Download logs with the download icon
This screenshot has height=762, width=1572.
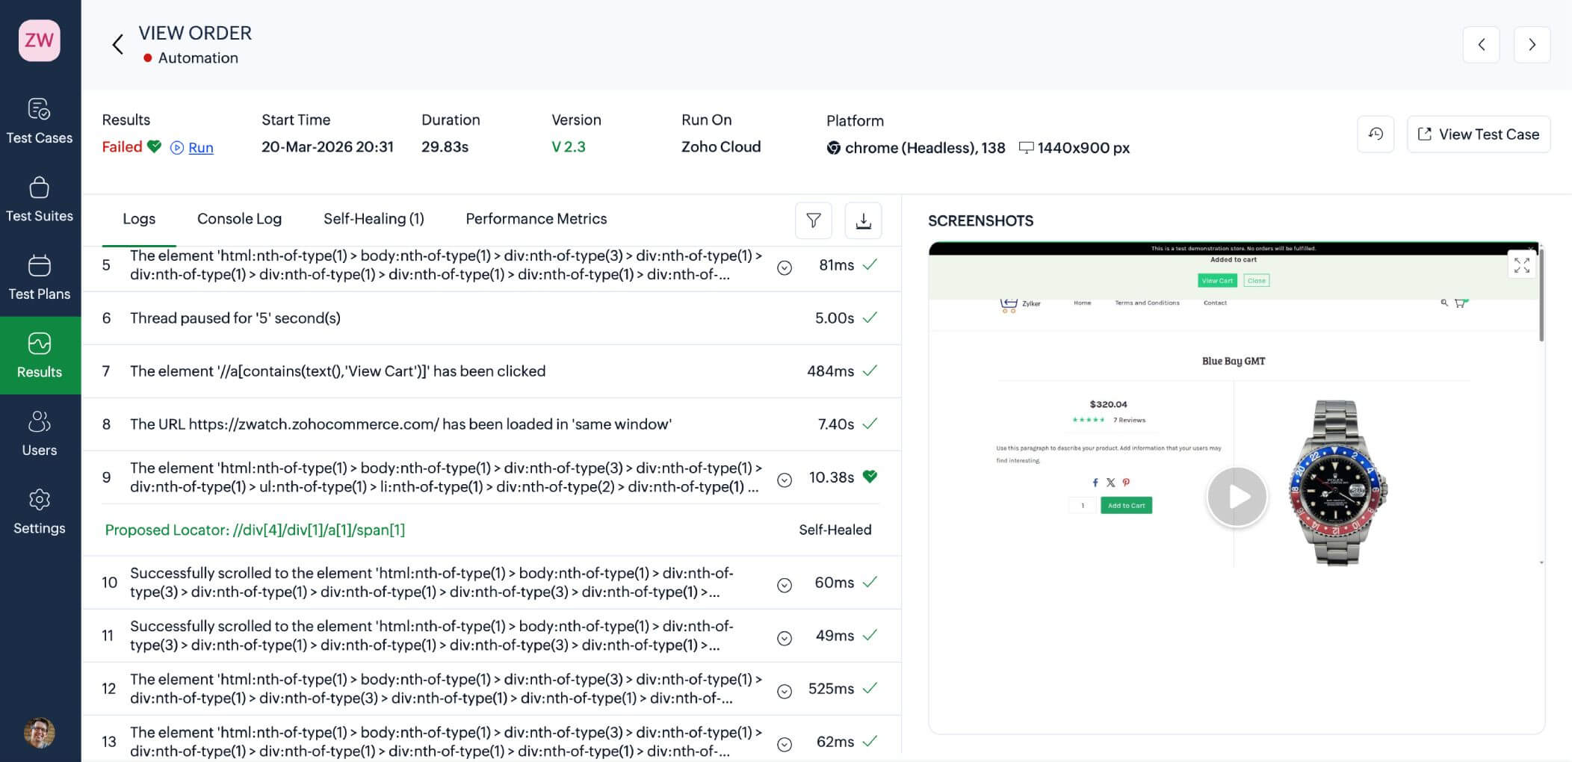click(x=863, y=220)
